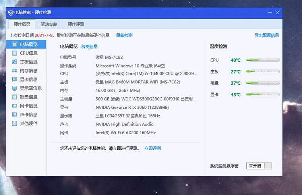The image size is (302, 195).
Task: Click the 16.00 GB memory value
Action: tap(118, 91)
